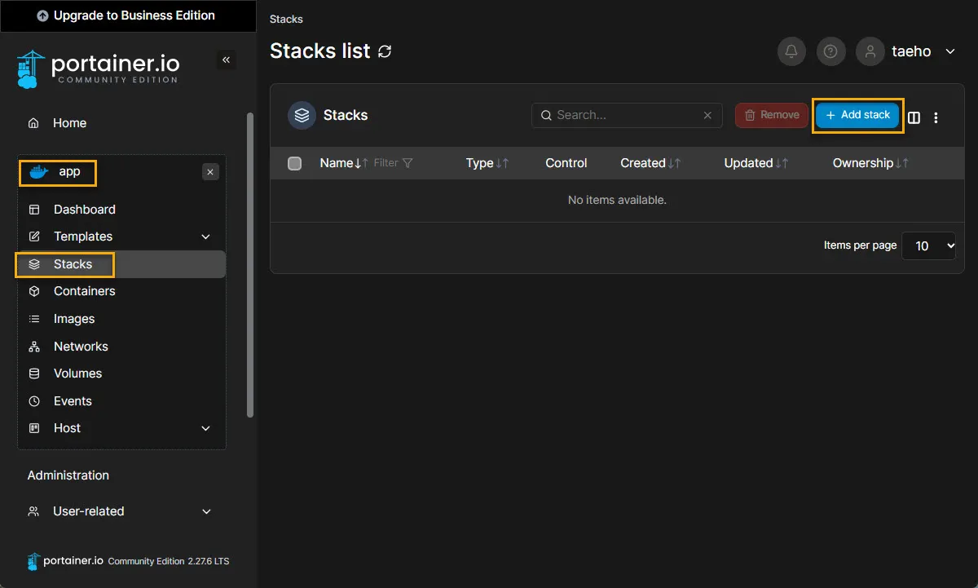The height and width of the screenshot is (588, 978).
Task: Open the three-dot table options menu
Action: tap(936, 117)
